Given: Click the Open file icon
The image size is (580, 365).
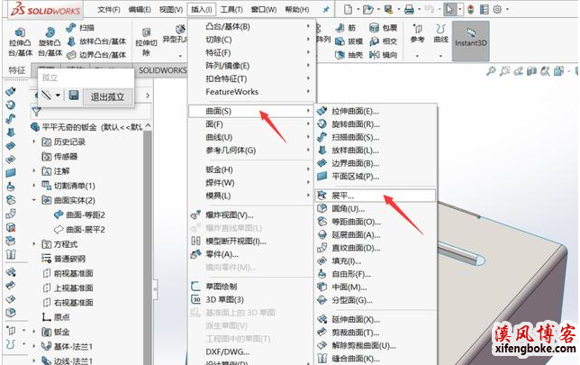Looking at the screenshot, I should [x=367, y=9].
